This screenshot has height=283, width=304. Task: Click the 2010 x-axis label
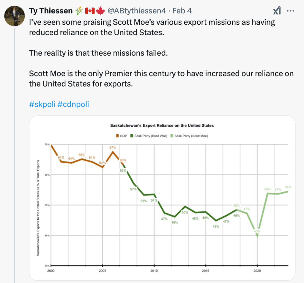tap(154, 270)
